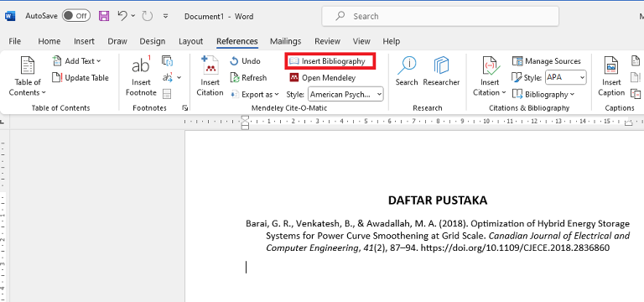This screenshot has height=302, width=644.
Task: Switch to the Layout tab
Action: pos(190,41)
